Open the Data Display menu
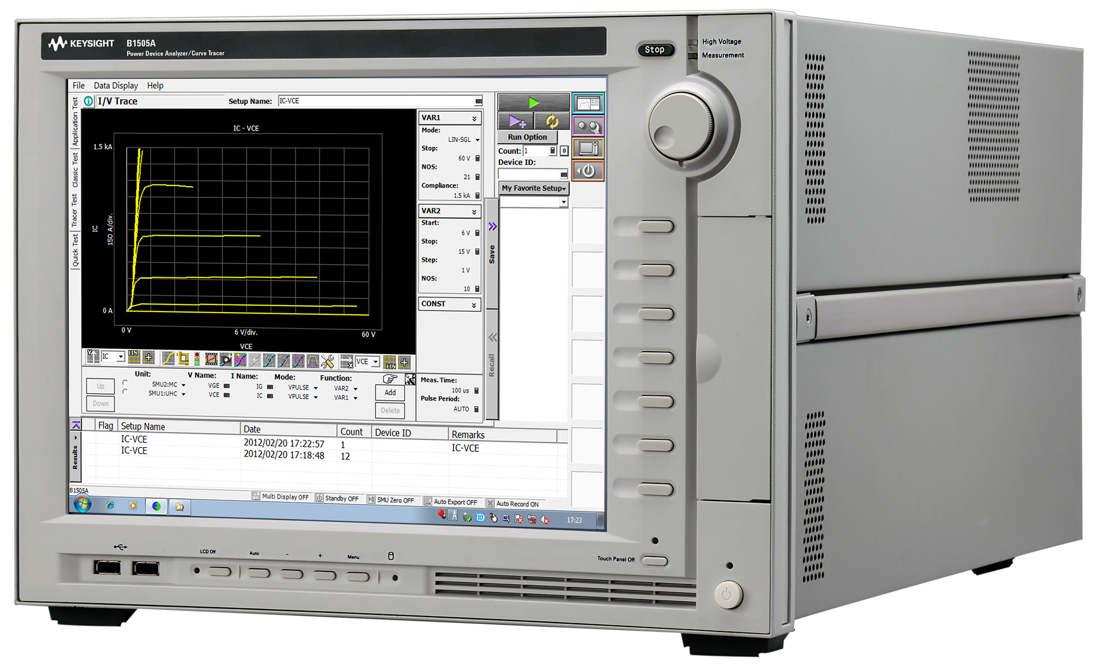Screen dimensions: 1101x665 point(116,85)
